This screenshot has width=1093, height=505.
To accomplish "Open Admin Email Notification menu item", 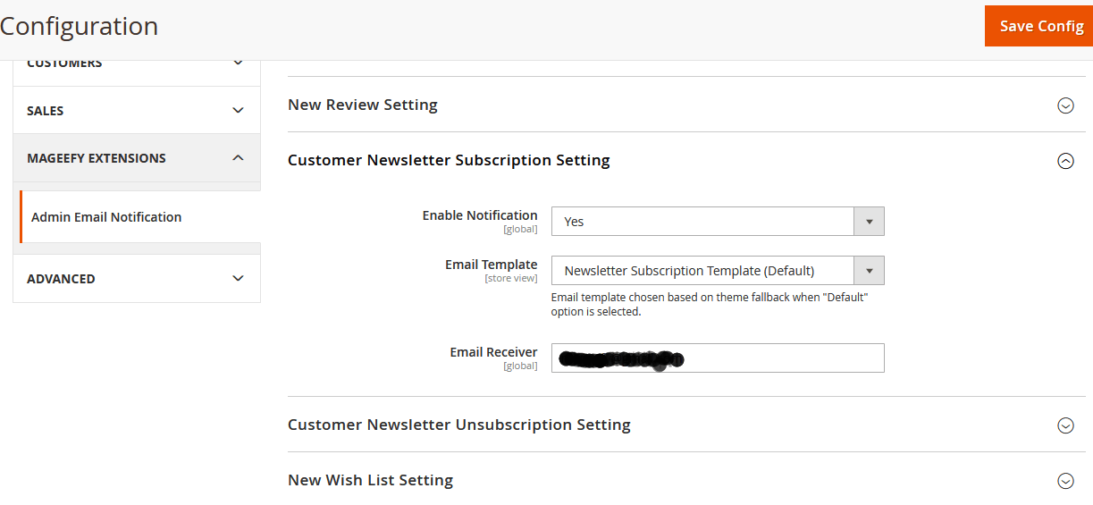I will coord(106,217).
